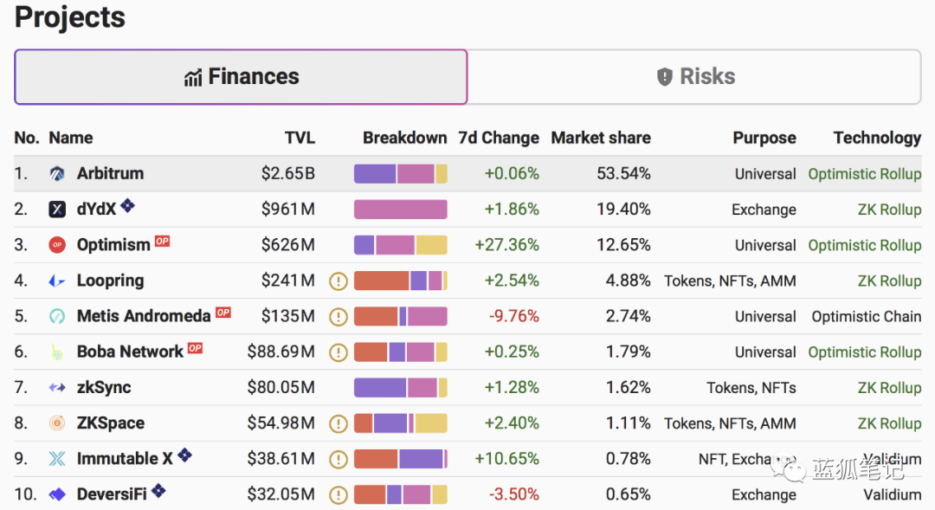Click the 7d Change column header
935x510 pixels.
[499, 138]
